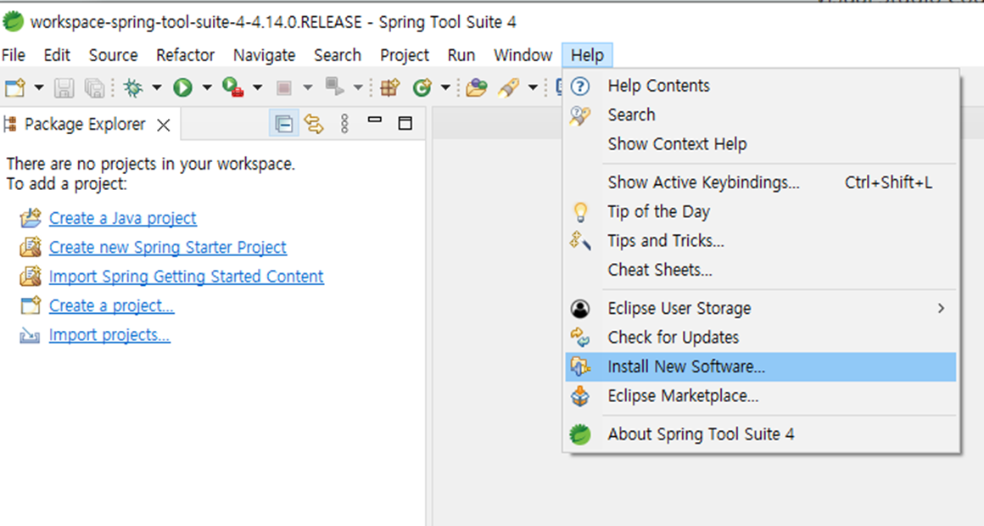
Task: Open Tip of the Day
Action: pos(761,211)
